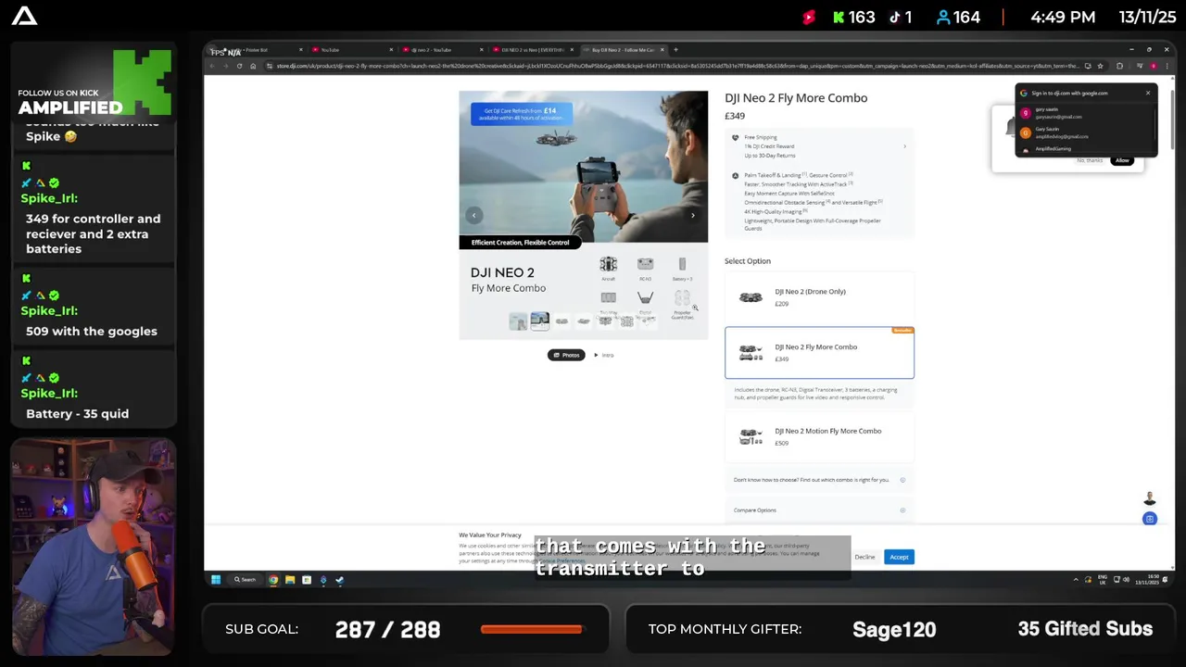Click chat message 'Battery - 35 quid'

78,413
